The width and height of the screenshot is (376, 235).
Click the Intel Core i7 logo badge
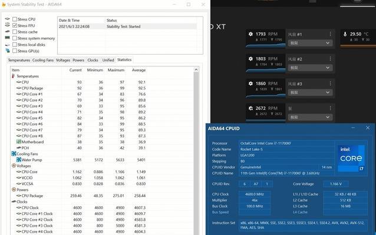351,158
